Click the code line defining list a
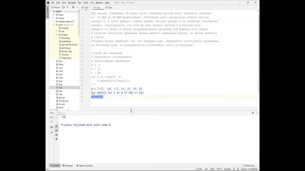305x171 pixels. tap(117, 89)
